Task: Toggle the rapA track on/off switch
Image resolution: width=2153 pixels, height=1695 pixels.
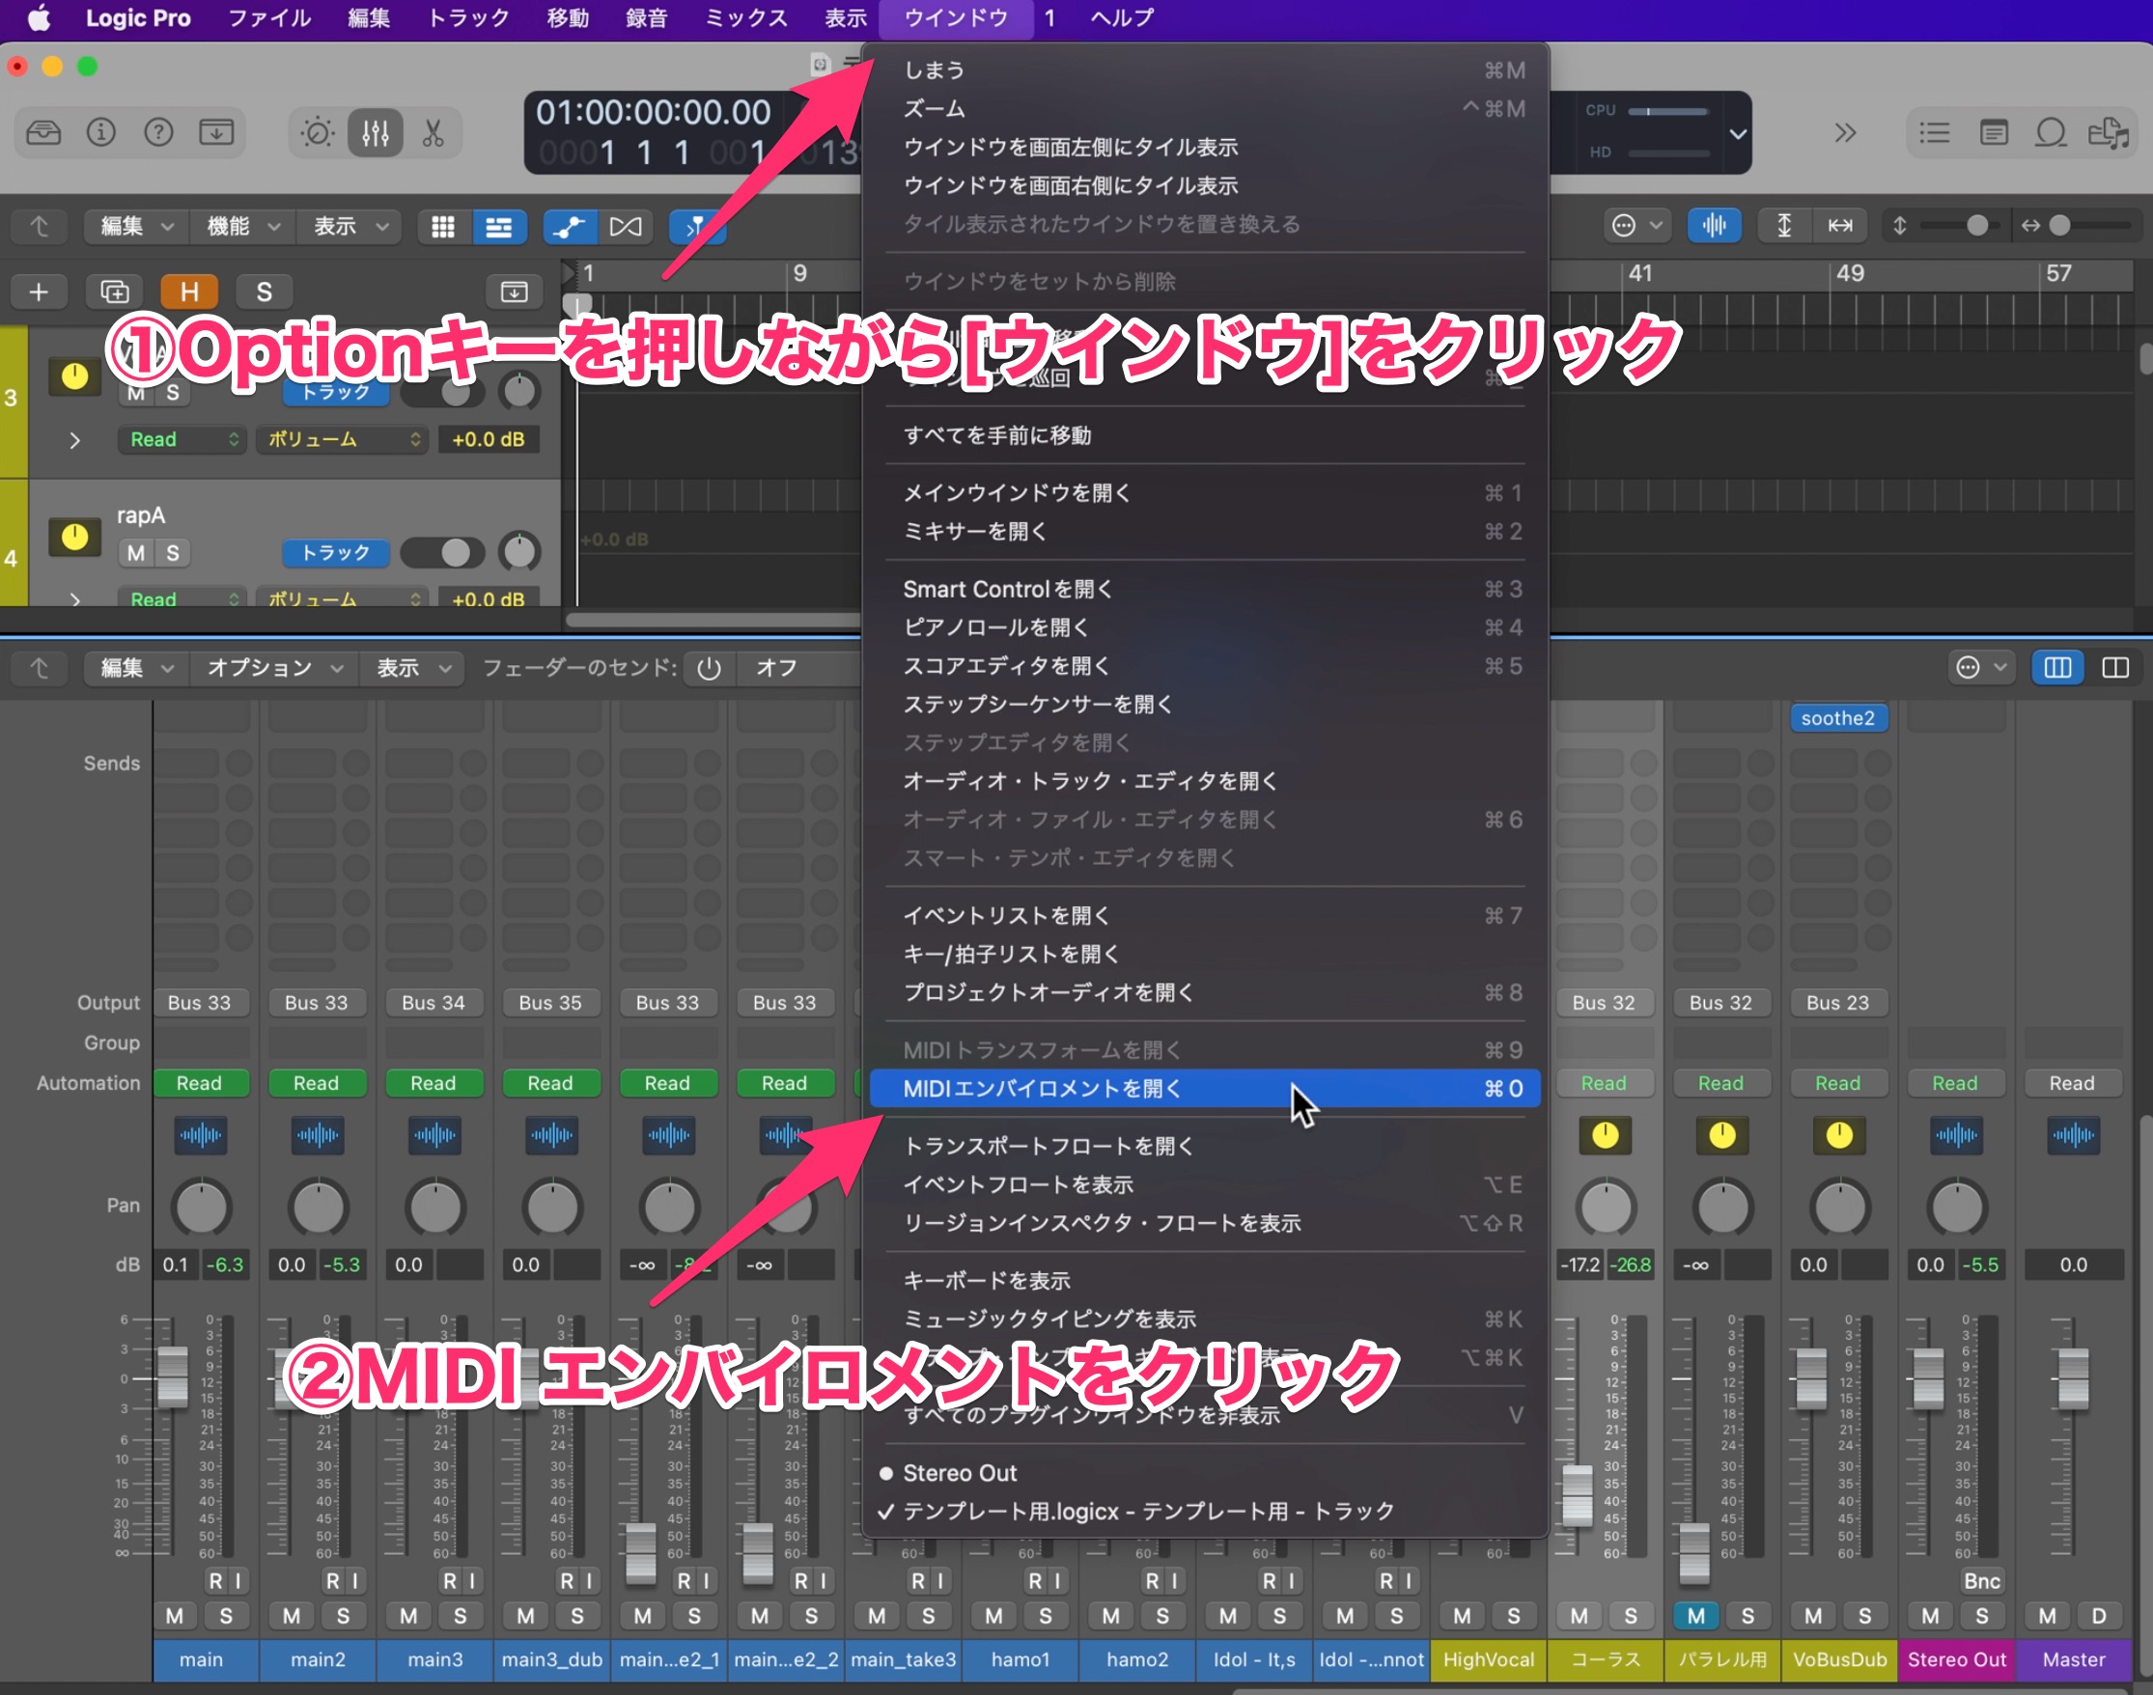Action: tap(444, 552)
